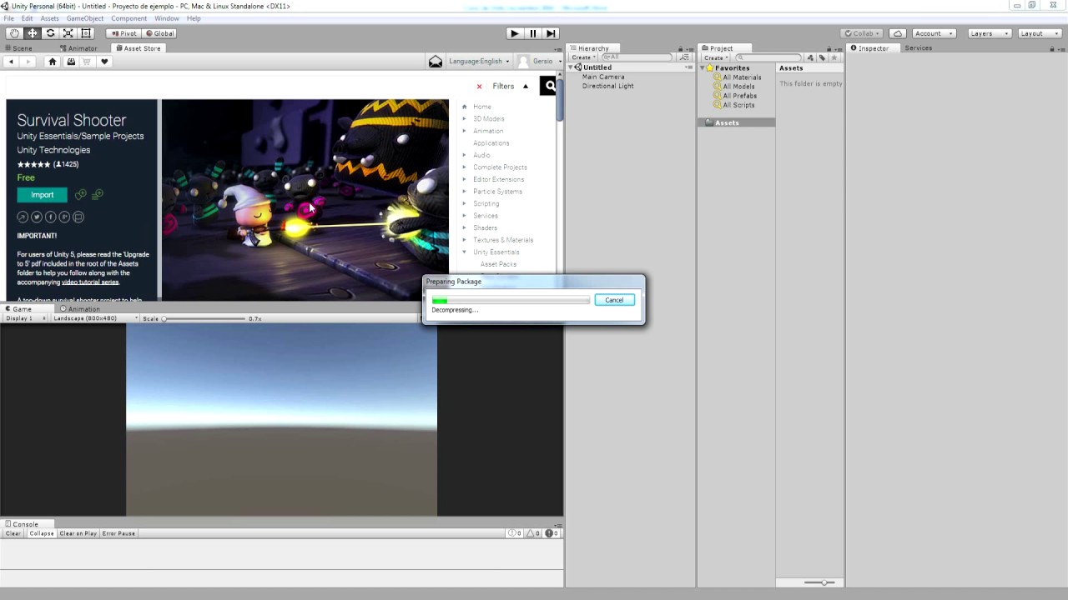Select the Rect transform tool

[86, 33]
